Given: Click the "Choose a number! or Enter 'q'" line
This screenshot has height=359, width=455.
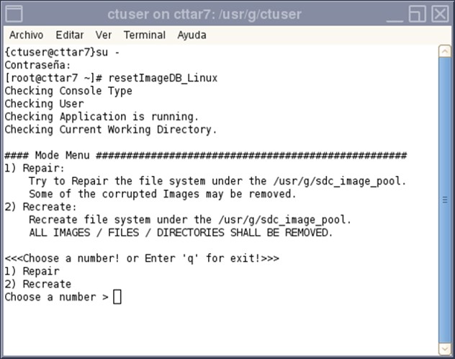Looking at the screenshot, I should 142,258.
